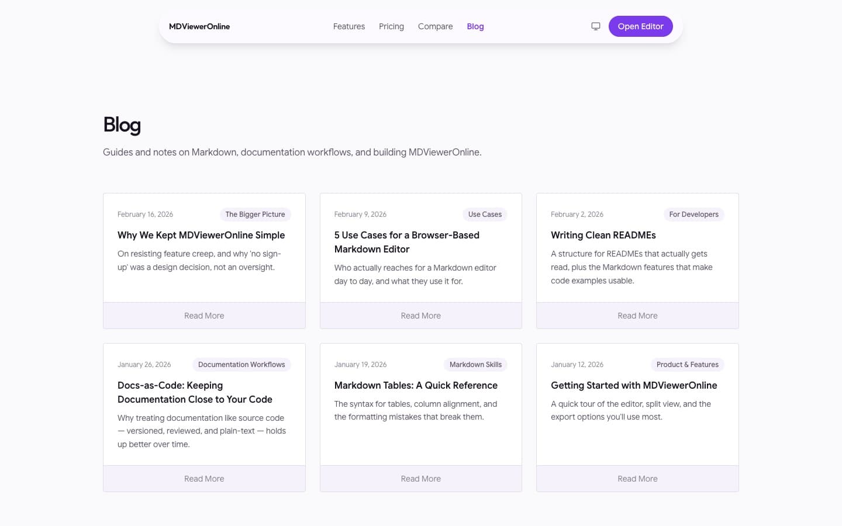842x526 pixels.
Task: Click excerpt 'Who actually reaches for a Markdown editor'
Action: (x=415, y=275)
